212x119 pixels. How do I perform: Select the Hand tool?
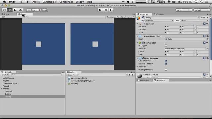pyautogui.click(x=4, y=10)
